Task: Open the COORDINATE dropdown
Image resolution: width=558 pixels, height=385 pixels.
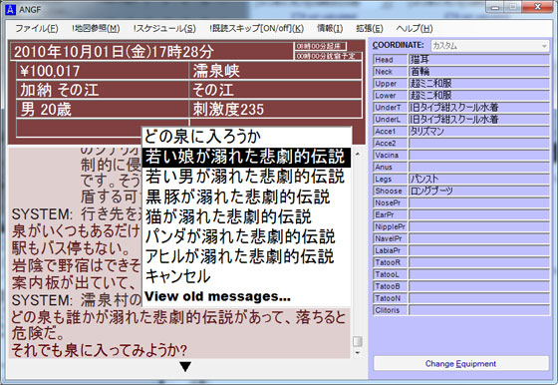Action: coord(489,46)
